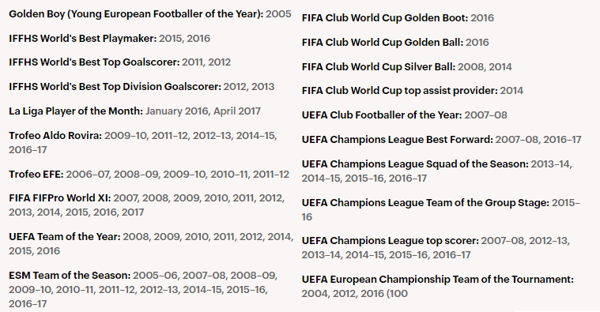
Task: Click IFFHS World's Best Top Goalscorer label
Action: [94, 62]
